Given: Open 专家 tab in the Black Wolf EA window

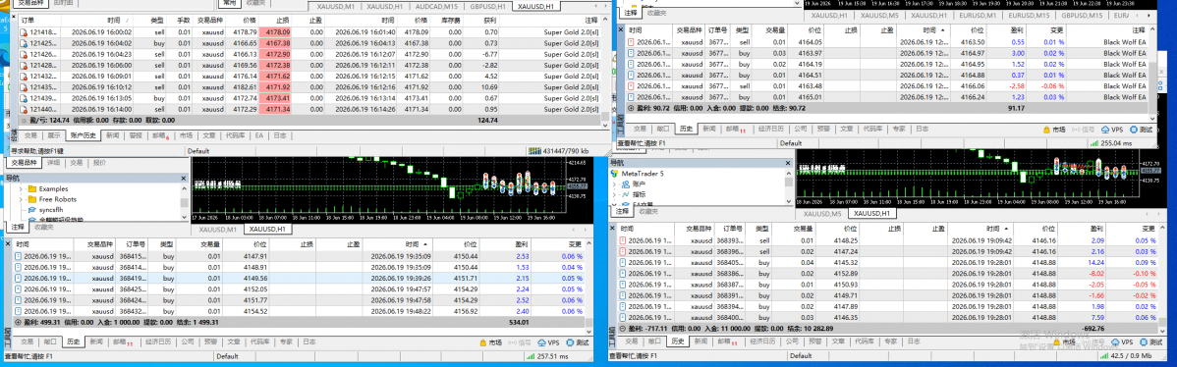Looking at the screenshot, I should [899, 129].
